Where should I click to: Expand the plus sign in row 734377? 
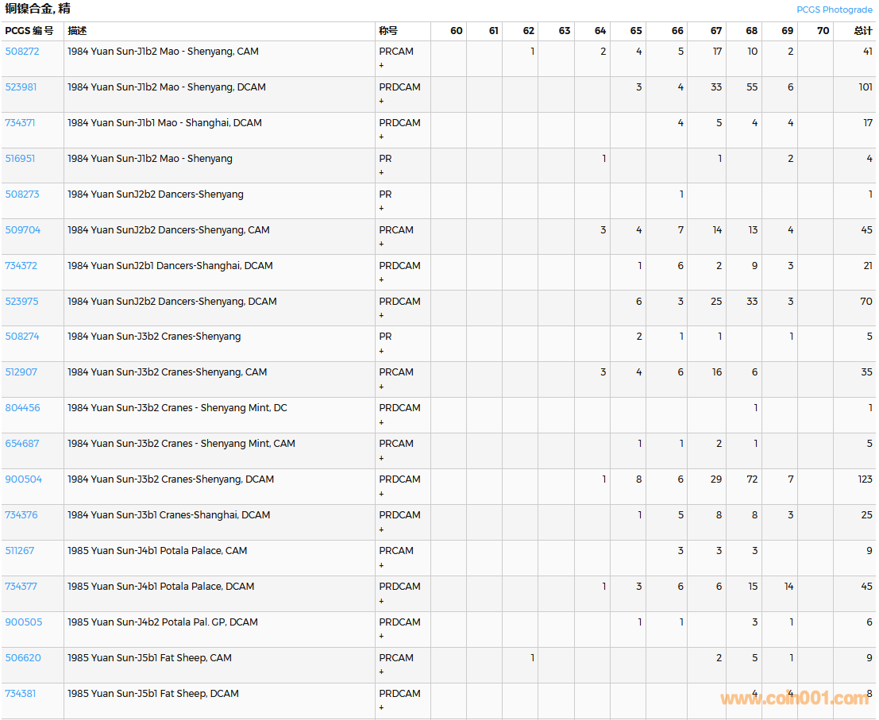(381, 601)
